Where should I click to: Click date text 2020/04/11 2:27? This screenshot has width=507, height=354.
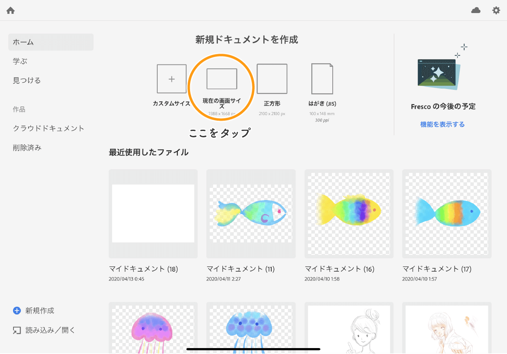tap(224, 279)
